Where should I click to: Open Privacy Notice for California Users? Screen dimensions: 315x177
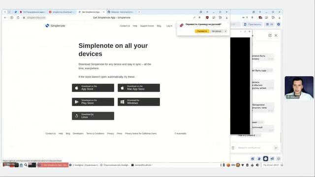tap(141, 133)
